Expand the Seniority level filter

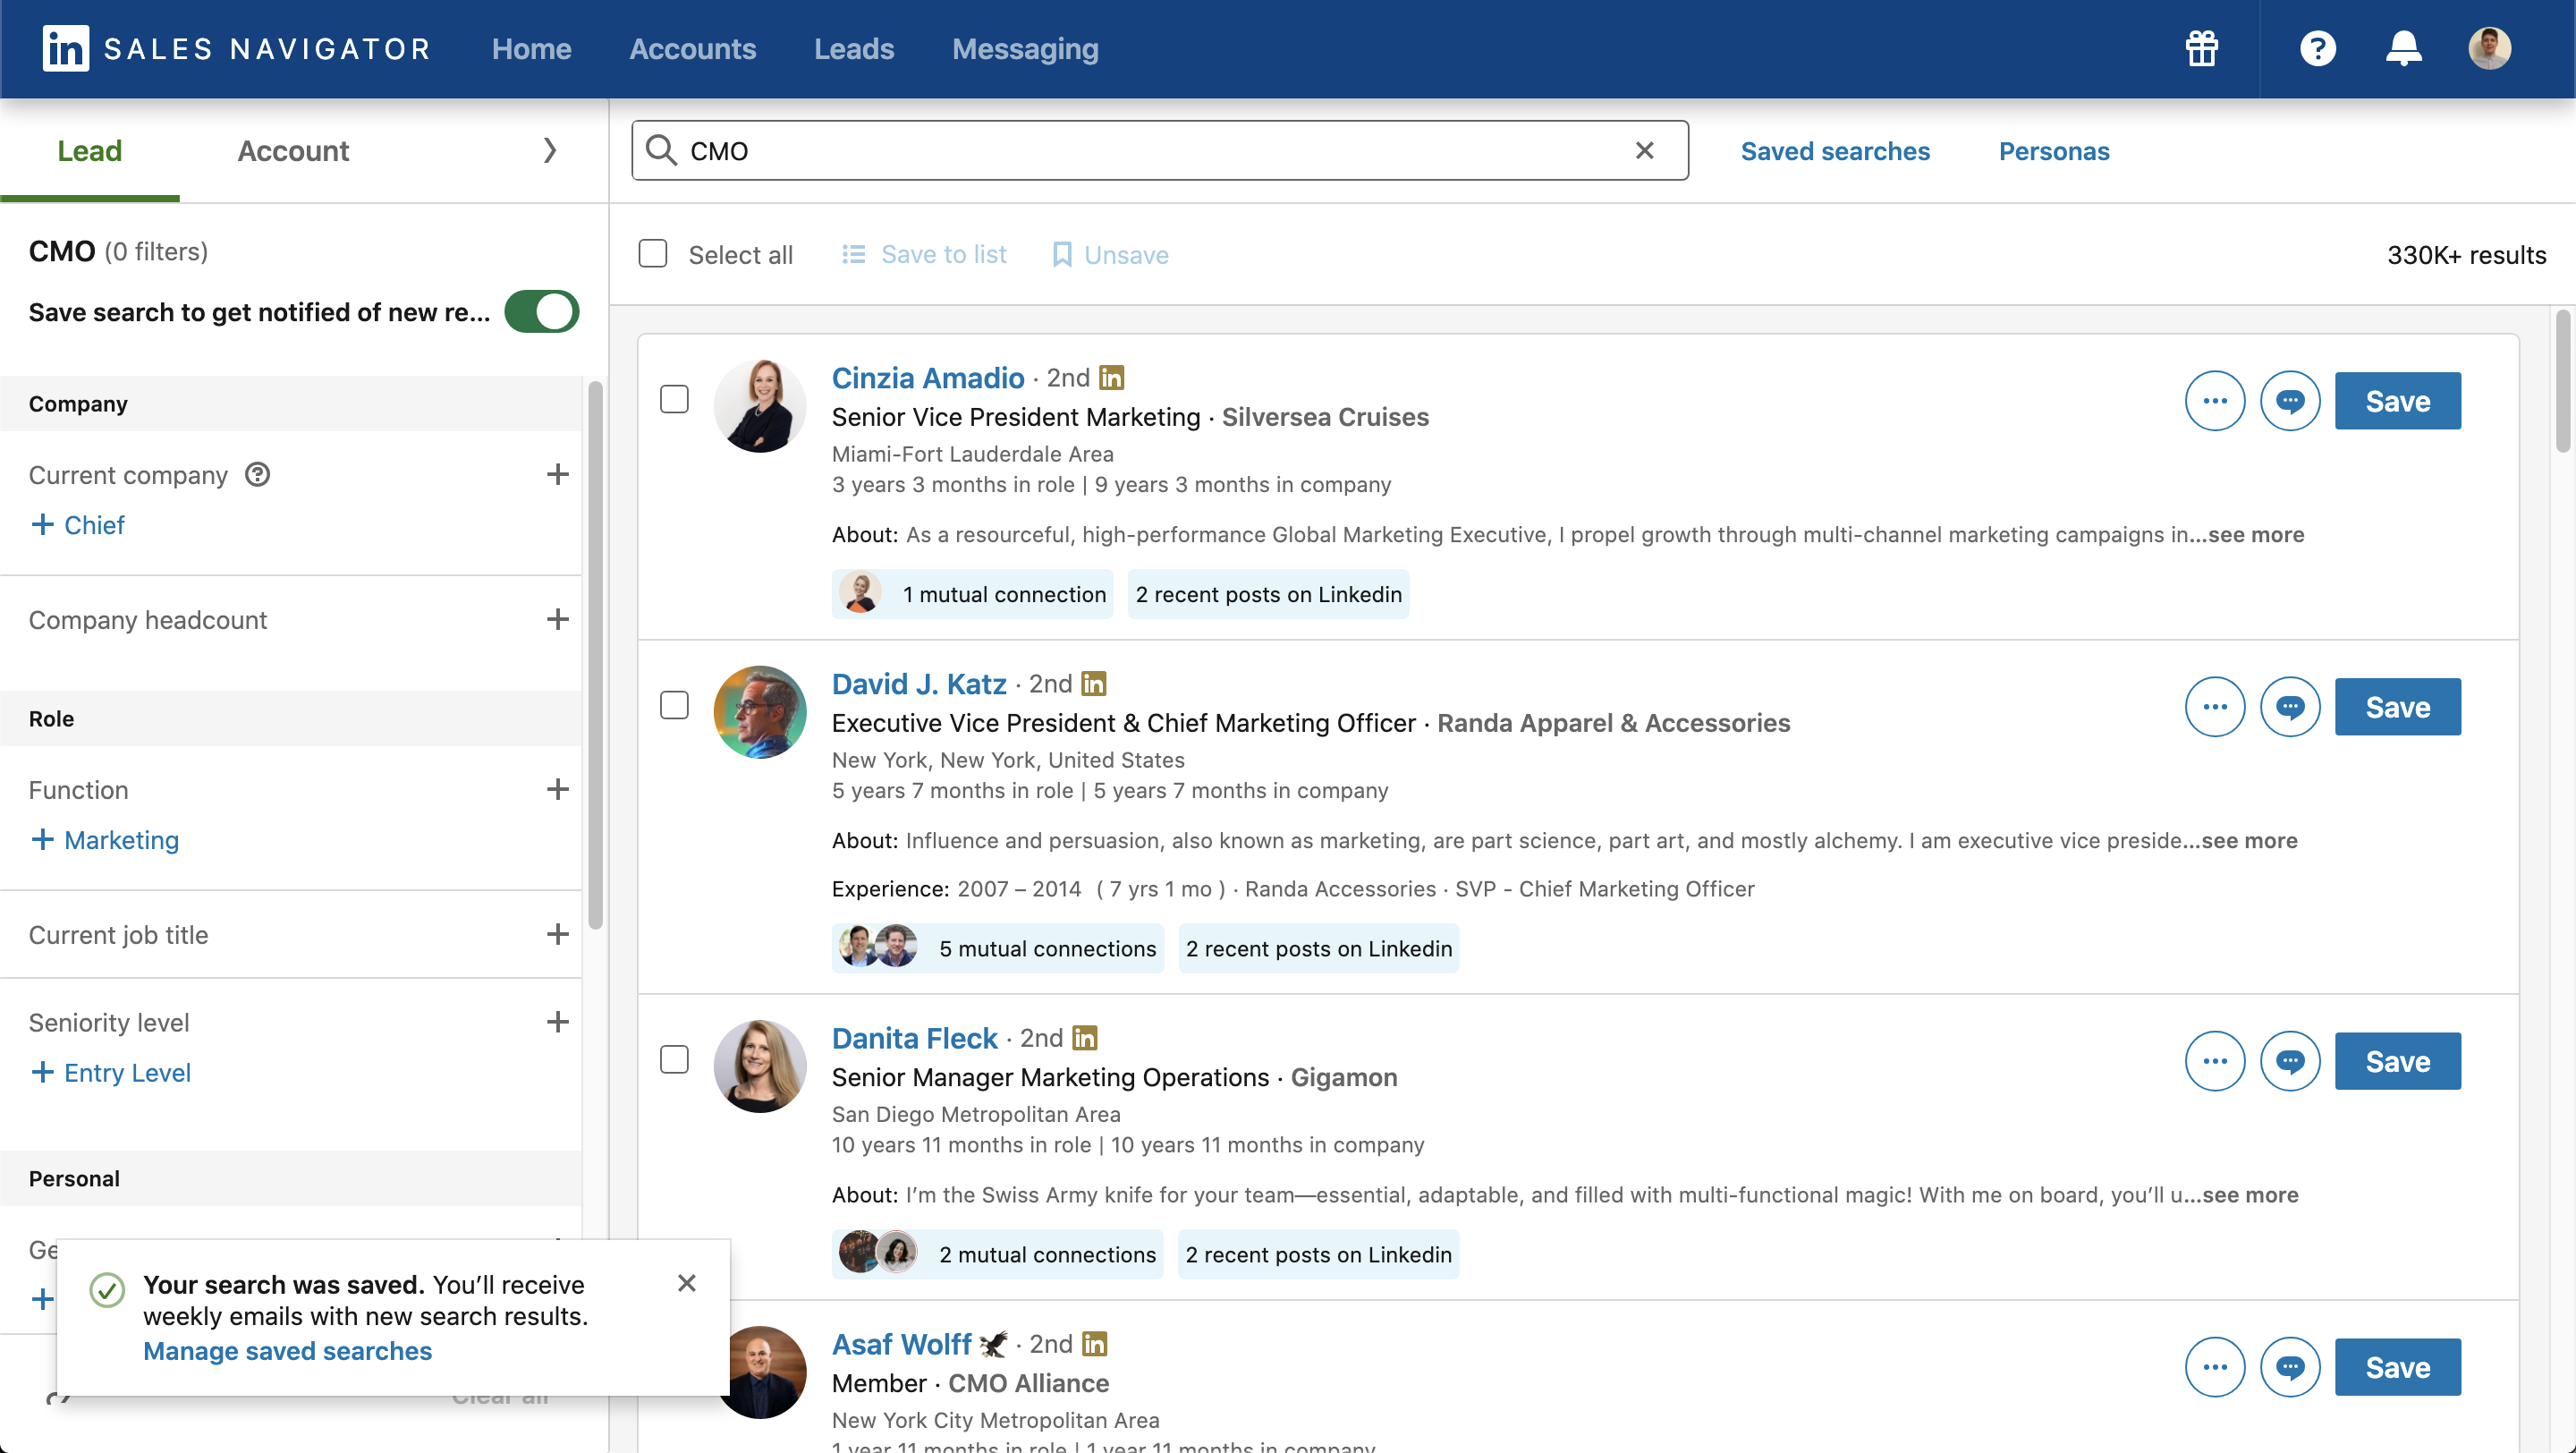[x=557, y=1019]
